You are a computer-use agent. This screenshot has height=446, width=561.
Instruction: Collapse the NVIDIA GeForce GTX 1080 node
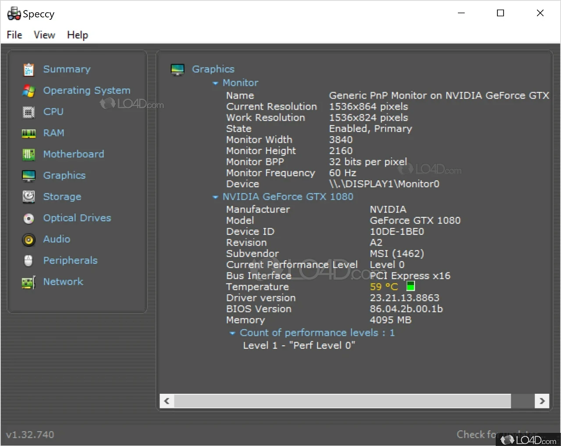(x=215, y=197)
